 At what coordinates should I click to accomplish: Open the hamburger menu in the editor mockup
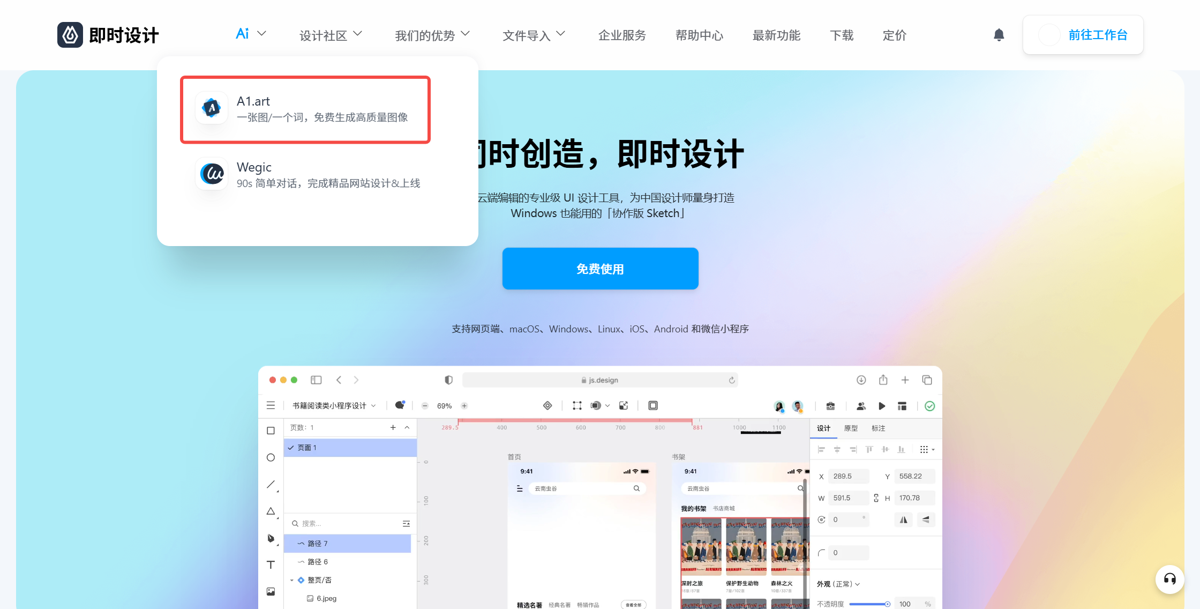coord(271,405)
